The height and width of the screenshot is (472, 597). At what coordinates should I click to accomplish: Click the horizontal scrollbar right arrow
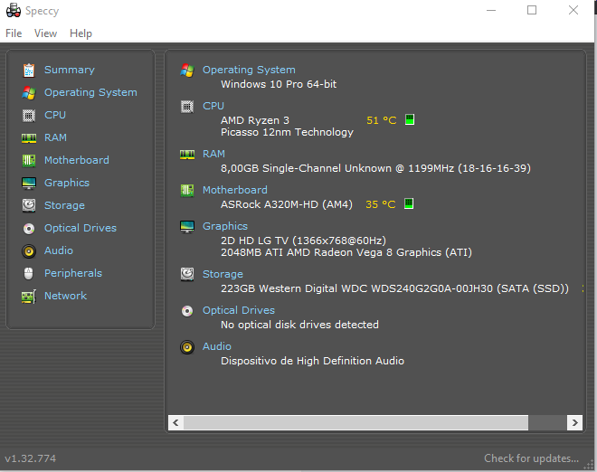[575, 422]
